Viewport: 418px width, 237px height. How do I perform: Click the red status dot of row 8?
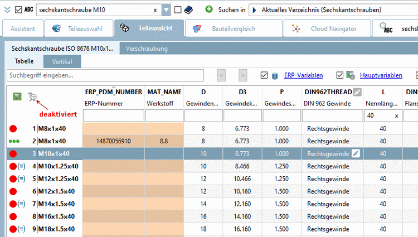[x=13, y=216]
